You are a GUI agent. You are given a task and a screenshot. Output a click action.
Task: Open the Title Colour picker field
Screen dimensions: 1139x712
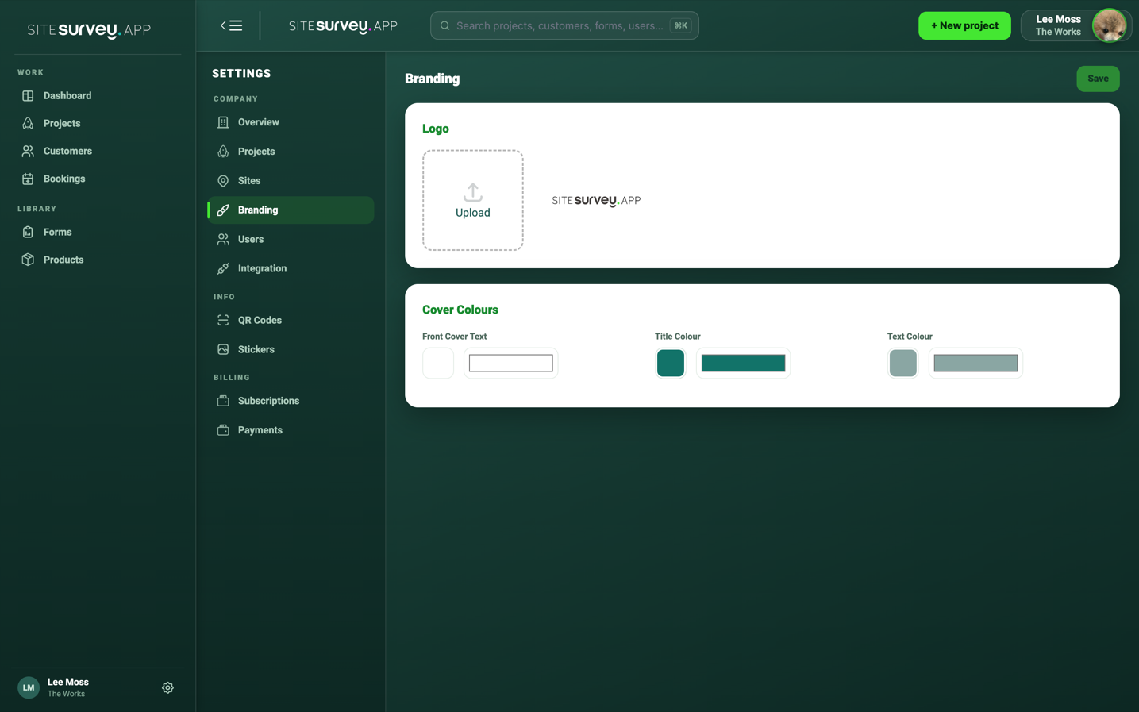(744, 364)
